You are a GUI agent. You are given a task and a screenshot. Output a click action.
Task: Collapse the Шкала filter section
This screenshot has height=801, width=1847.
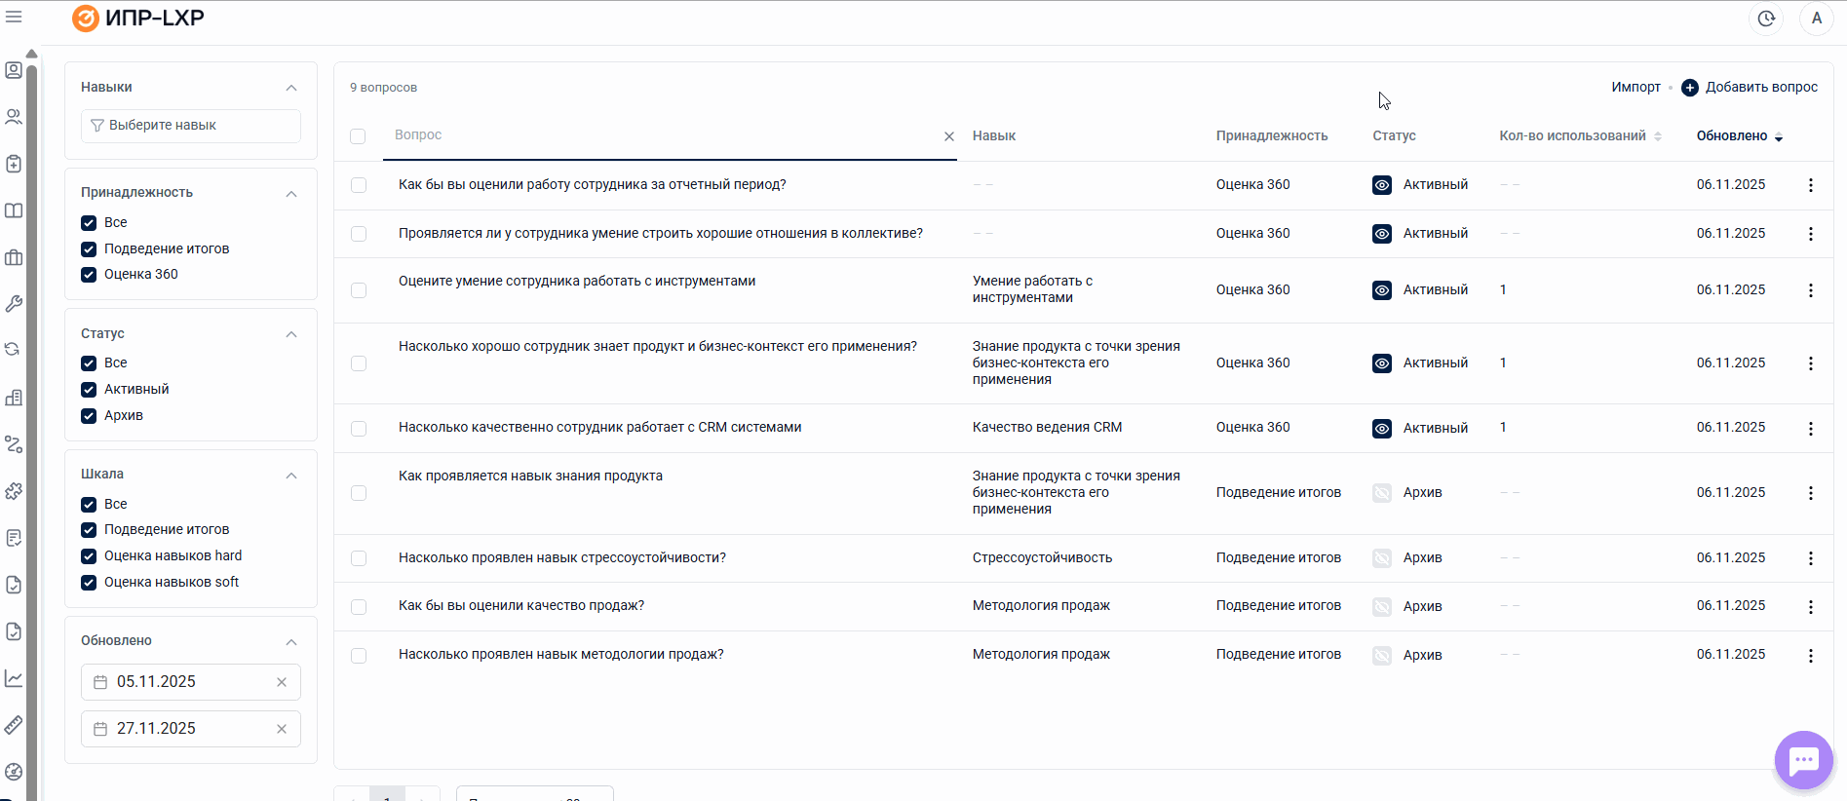(x=291, y=476)
